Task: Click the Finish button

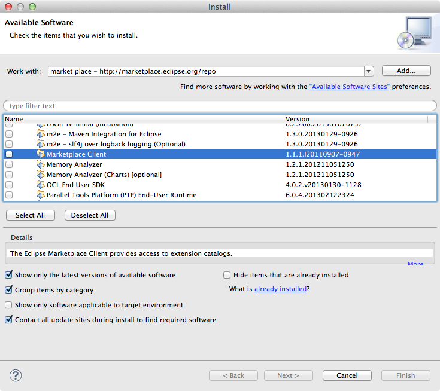Action: (405, 375)
